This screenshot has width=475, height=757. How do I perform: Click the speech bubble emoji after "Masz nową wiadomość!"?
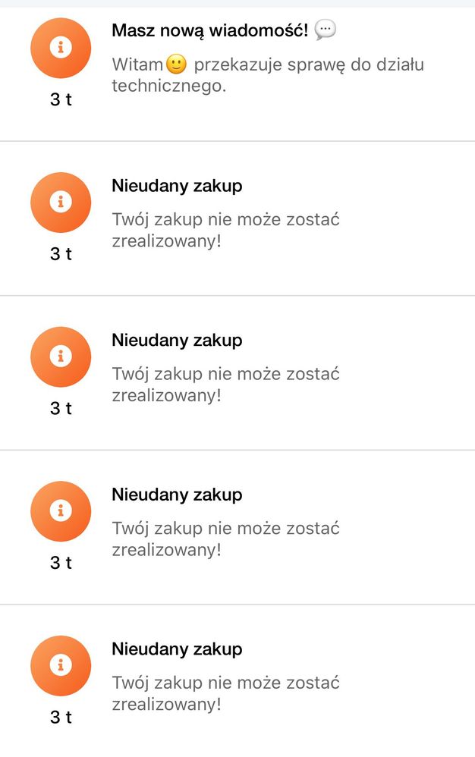(x=325, y=30)
